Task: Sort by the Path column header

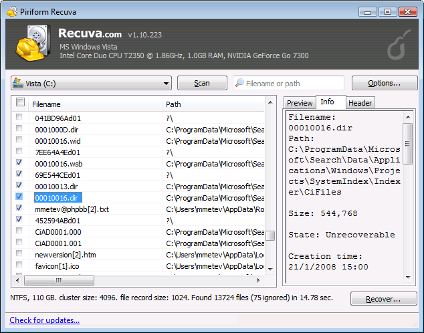Action: pos(213,104)
